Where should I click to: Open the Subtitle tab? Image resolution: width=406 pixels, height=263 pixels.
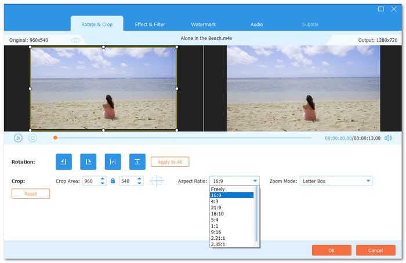[310, 24]
